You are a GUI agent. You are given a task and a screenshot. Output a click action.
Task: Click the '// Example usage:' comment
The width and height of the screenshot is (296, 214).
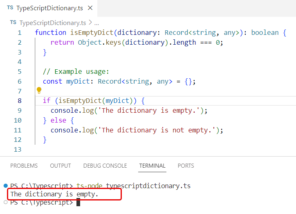pos(76,72)
